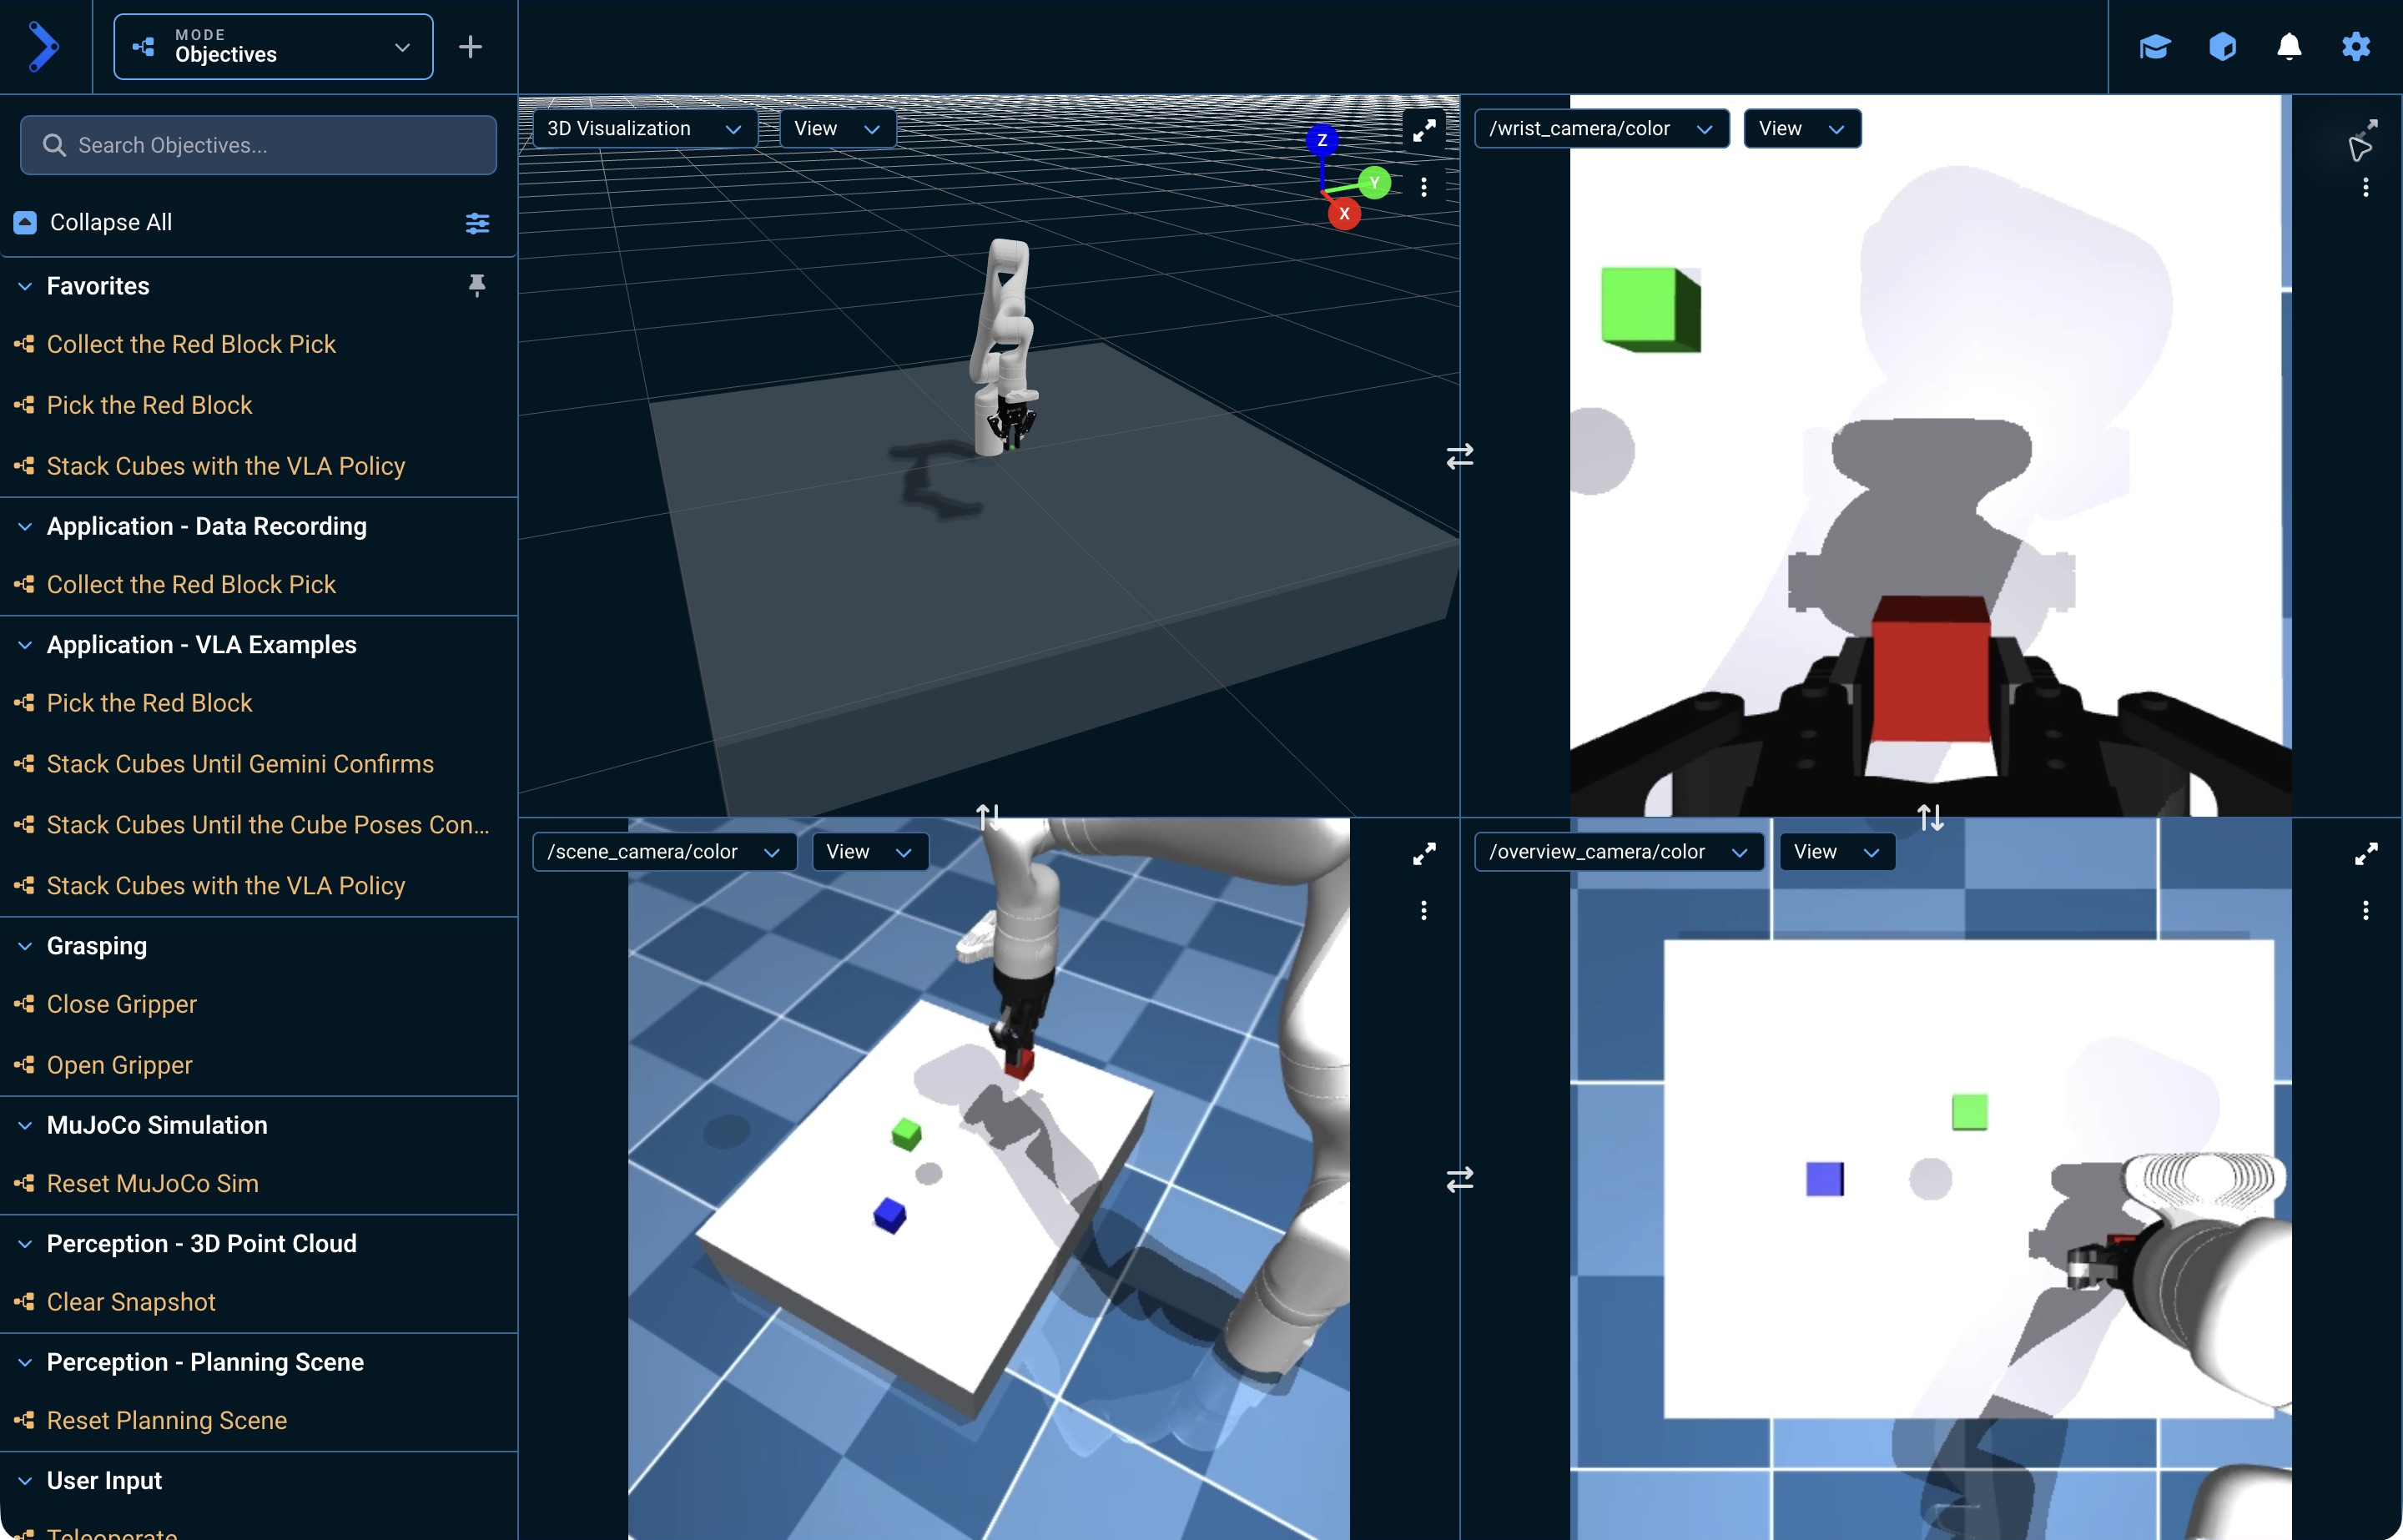
Task: Run the Close Gripper objective
Action: (x=122, y=1004)
